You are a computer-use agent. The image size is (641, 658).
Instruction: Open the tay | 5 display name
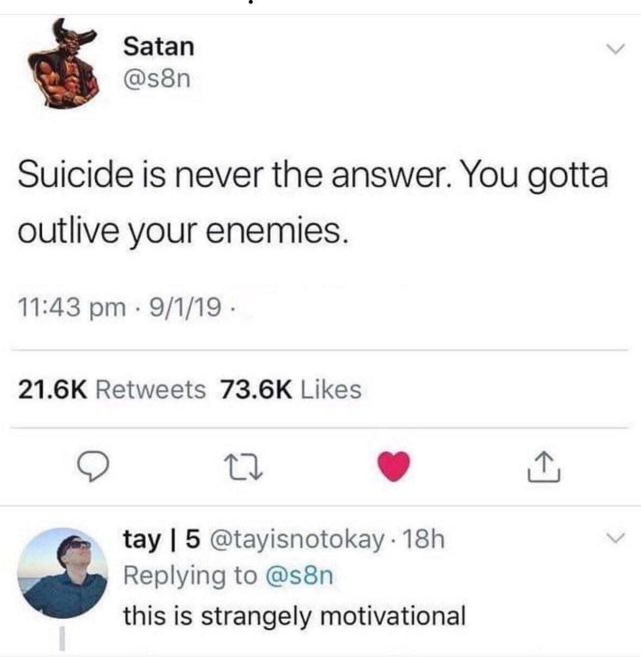click(162, 540)
